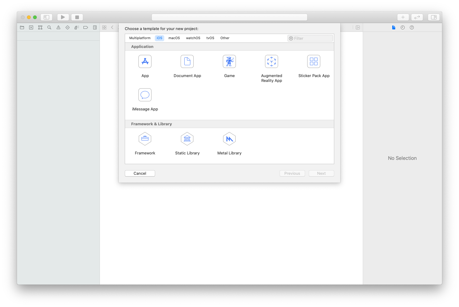The height and width of the screenshot is (307, 459).
Task: Click the Add Editor button
Action: click(x=358, y=27)
